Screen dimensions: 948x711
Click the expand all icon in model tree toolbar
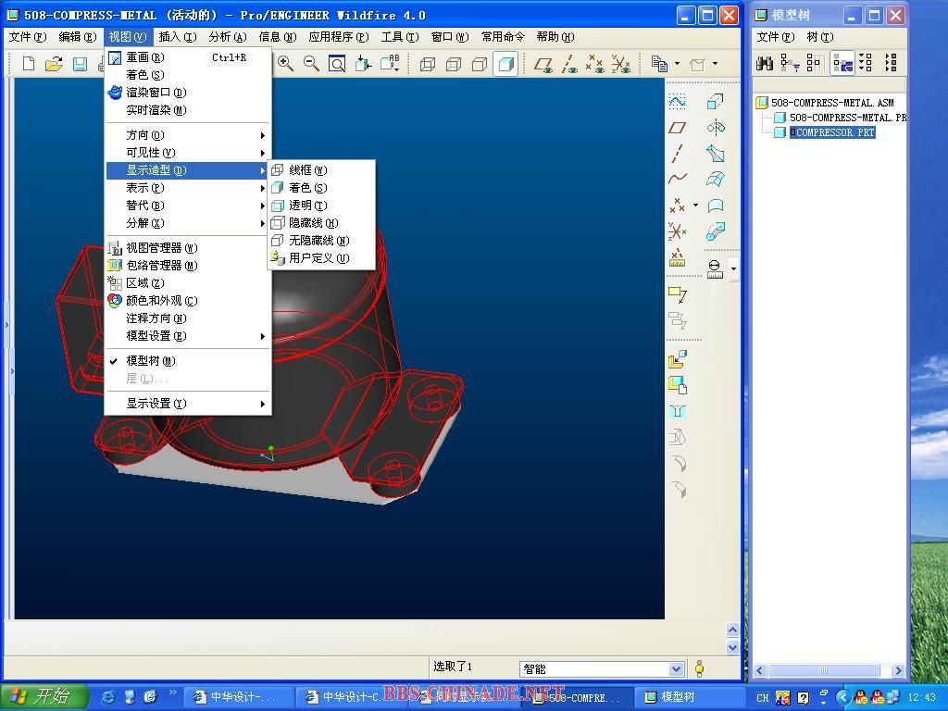click(866, 62)
